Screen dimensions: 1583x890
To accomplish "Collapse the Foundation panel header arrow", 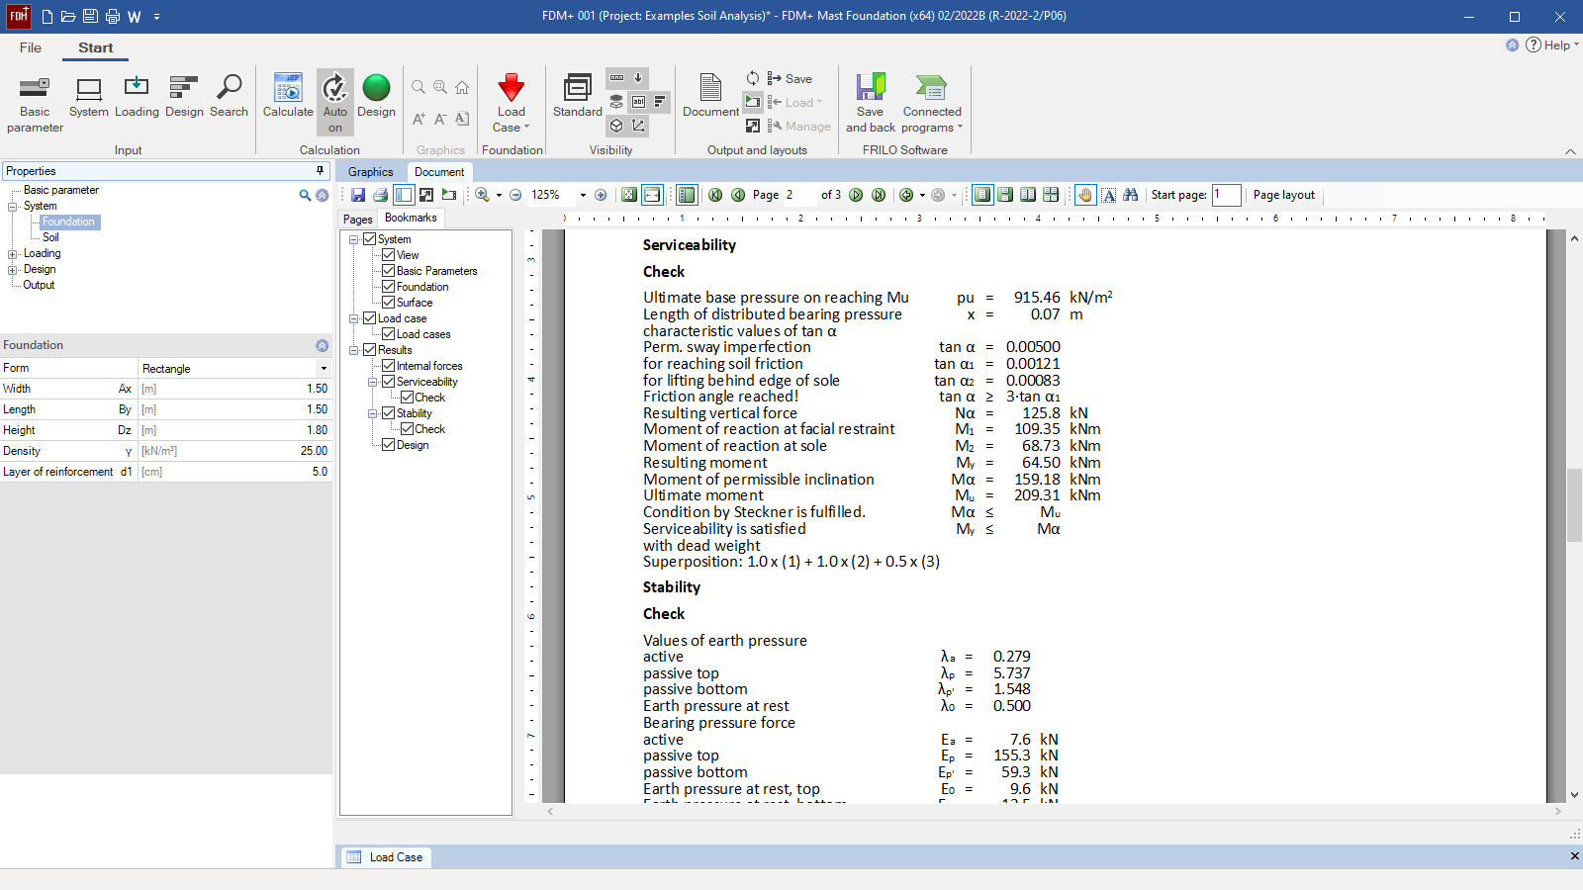I will (x=322, y=345).
